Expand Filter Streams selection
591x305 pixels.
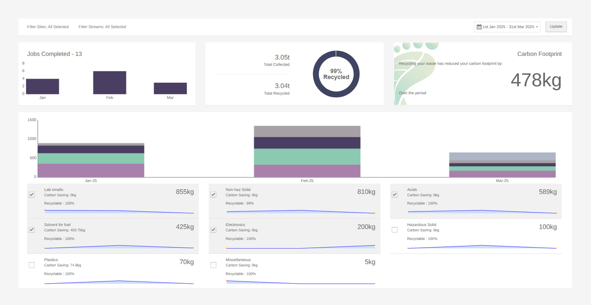coord(102,27)
